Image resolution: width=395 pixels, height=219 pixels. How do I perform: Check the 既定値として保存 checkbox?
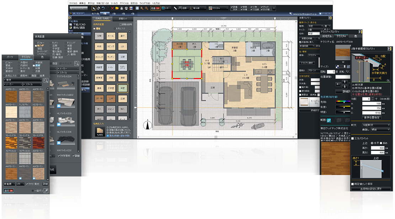(353, 184)
